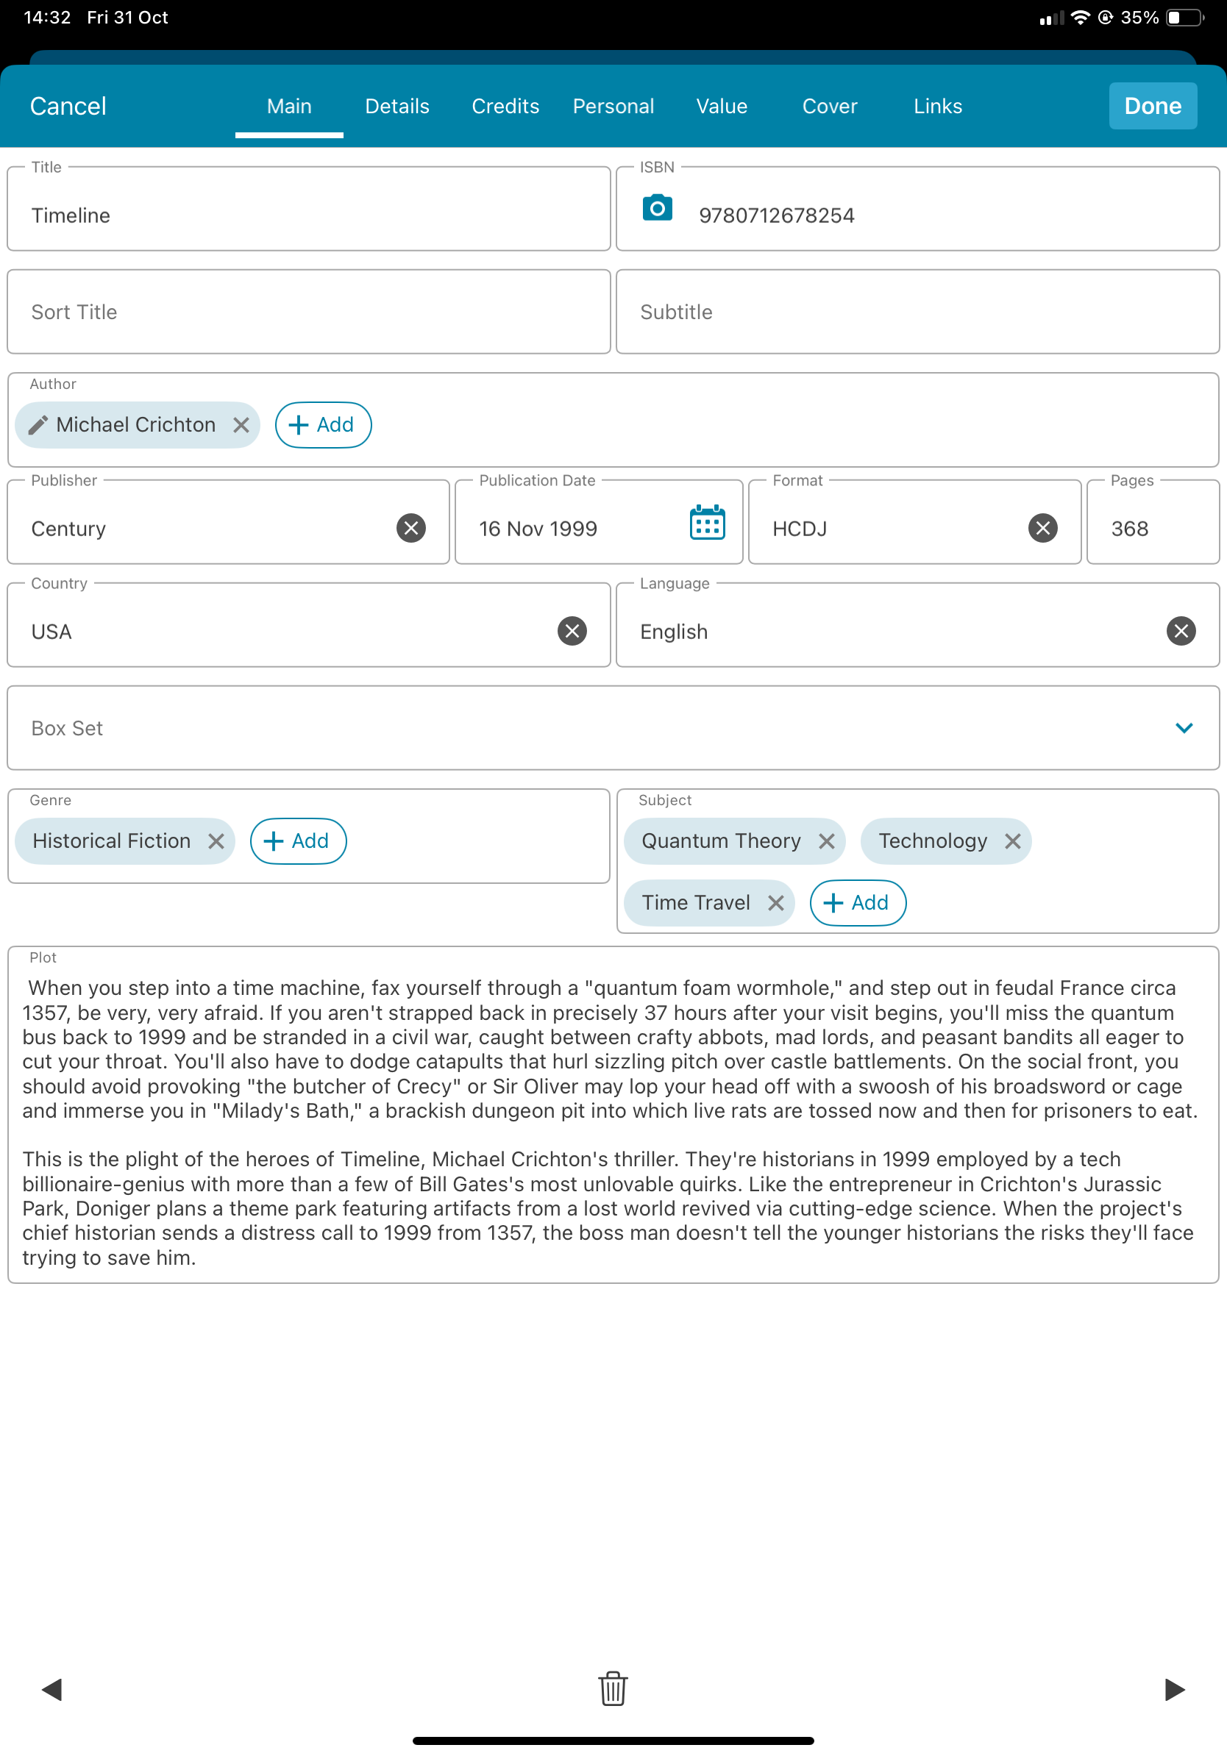Clear the USA country field
Image resolution: width=1227 pixels, height=1756 pixels.
[x=572, y=631]
